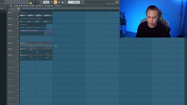Toggle the magnet snap button
Viewport: 187px width, 105px height.
11,6
